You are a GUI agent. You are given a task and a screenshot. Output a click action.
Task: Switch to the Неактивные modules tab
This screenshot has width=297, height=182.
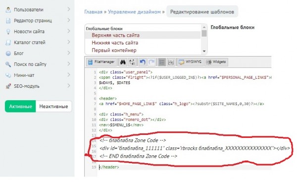(x=53, y=106)
